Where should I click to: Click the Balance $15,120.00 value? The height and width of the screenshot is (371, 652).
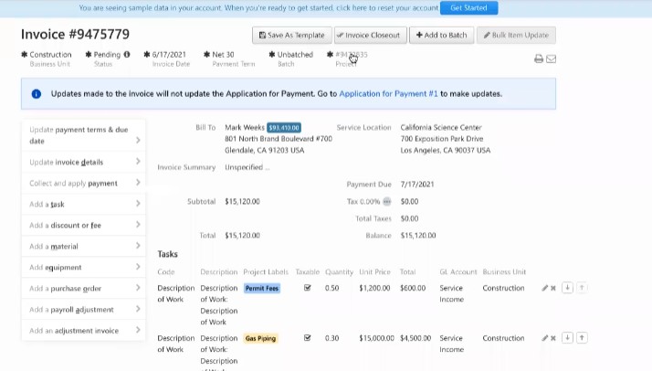[418, 236]
